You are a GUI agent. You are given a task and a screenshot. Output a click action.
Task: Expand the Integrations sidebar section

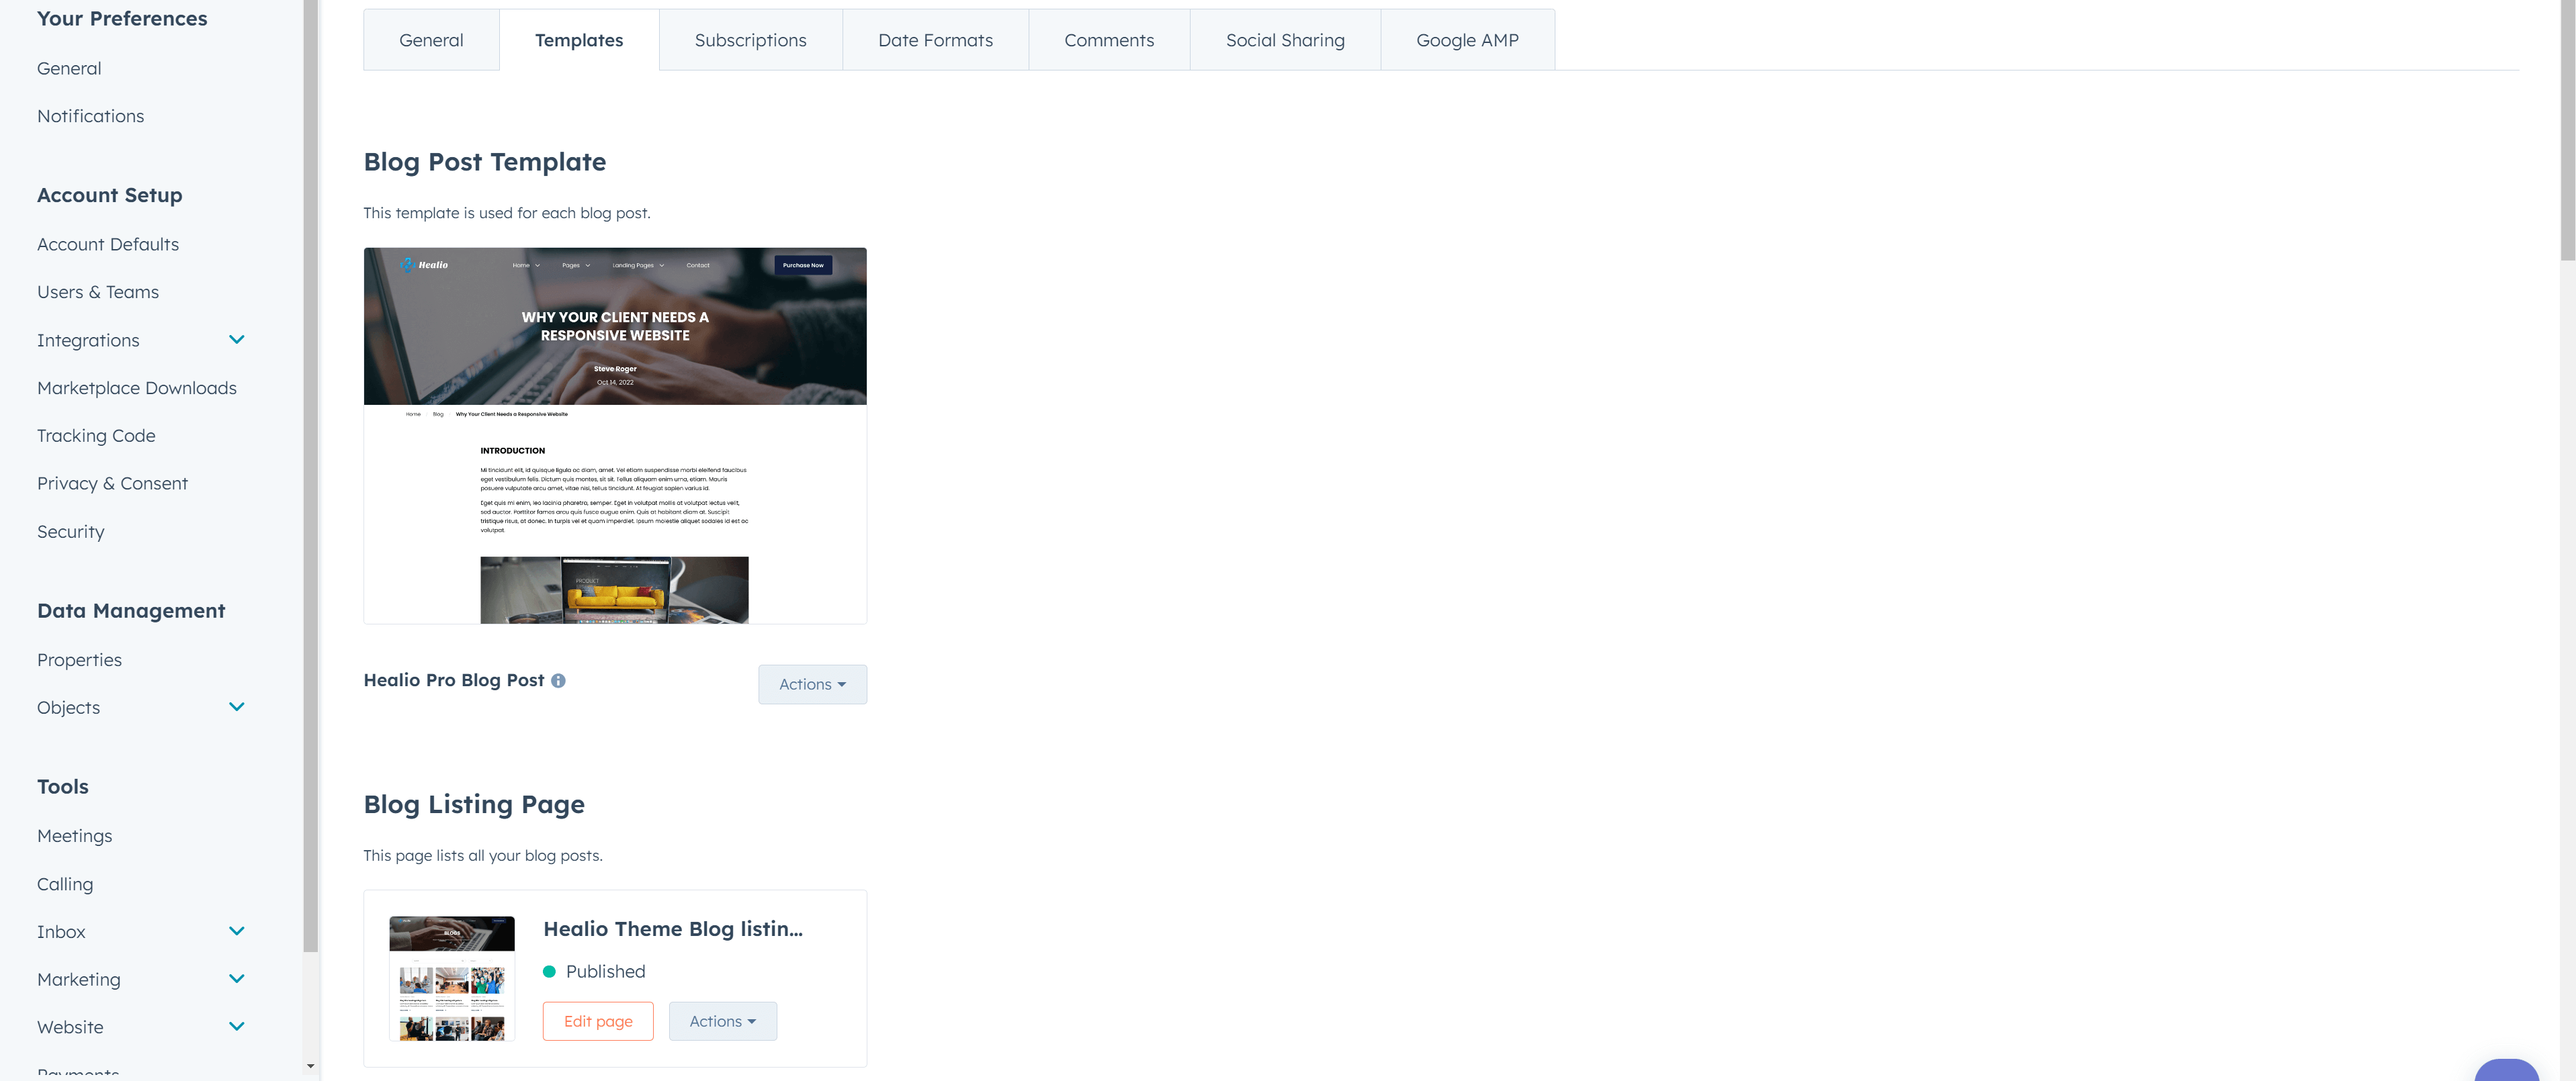236,340
